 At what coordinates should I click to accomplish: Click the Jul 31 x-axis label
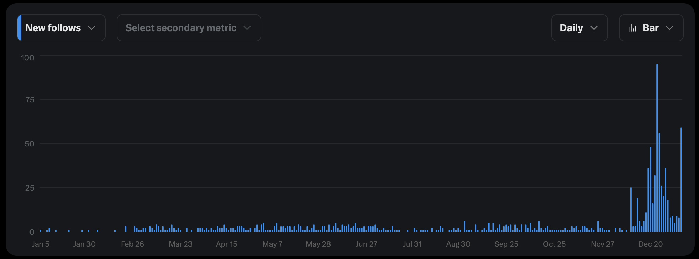coord(412,244)
